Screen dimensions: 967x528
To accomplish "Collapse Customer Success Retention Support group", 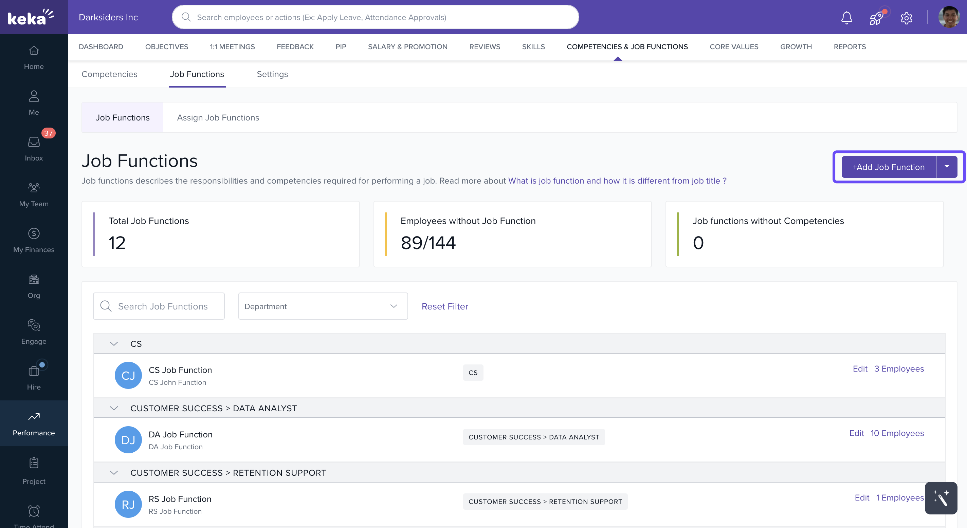I will (114, 473).
